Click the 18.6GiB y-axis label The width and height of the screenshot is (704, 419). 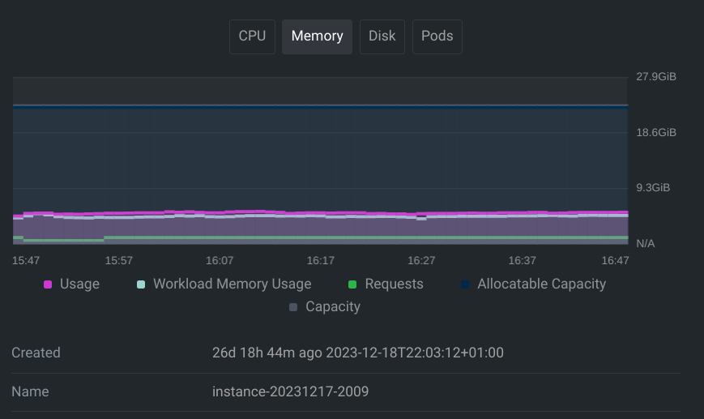(655, 132)
